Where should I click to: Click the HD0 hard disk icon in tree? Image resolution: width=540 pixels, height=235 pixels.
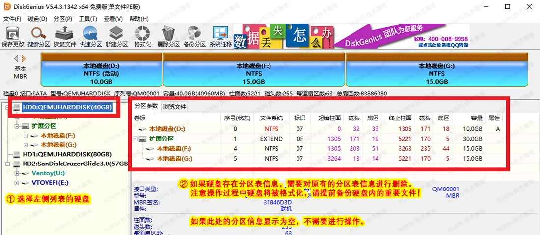pos(17,107)
